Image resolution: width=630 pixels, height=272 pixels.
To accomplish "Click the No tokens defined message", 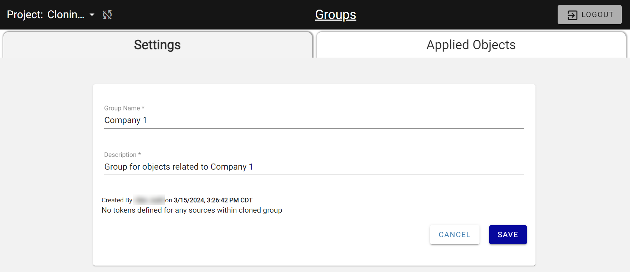I will tap(192, 210).
